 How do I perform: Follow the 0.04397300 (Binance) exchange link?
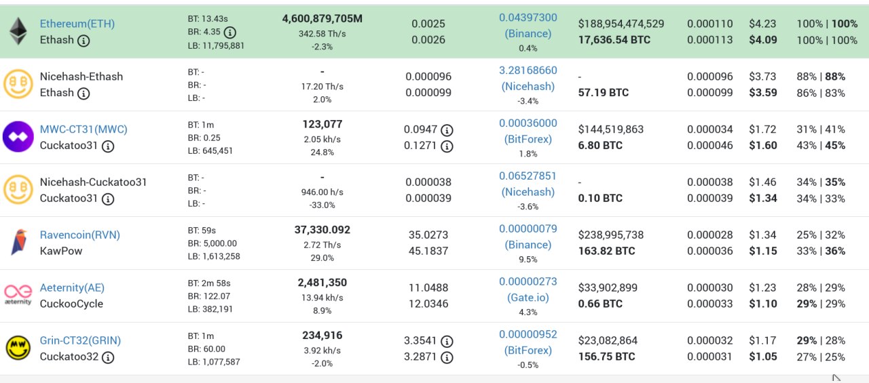[x=528, y=26]
